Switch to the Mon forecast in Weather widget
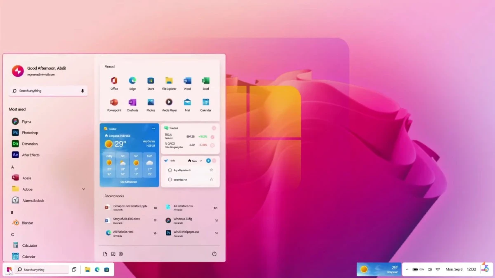The height and width of the screenshot is (278, 495). point(150,165)
